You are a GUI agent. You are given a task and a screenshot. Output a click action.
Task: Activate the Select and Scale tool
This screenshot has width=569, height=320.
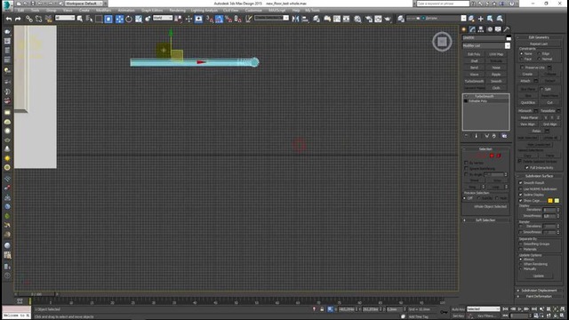point(139,19)
